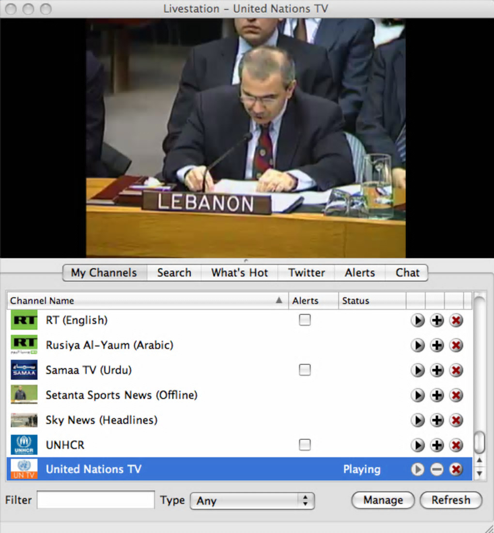Click plus icon for Setanta Sports News
Viewport: 494px width, 533px height.
tap(437, 395)
